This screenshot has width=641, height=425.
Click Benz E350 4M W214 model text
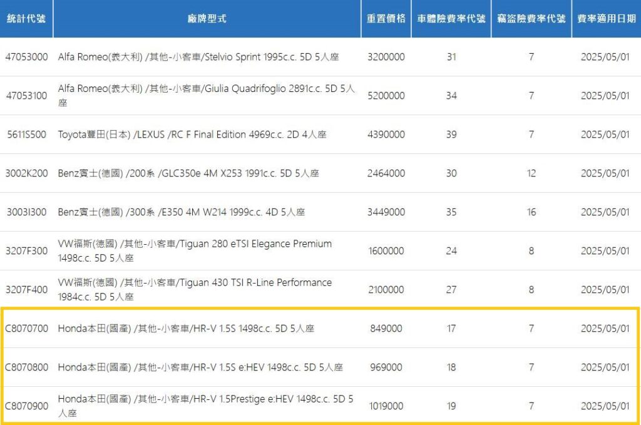pos(182,212)
